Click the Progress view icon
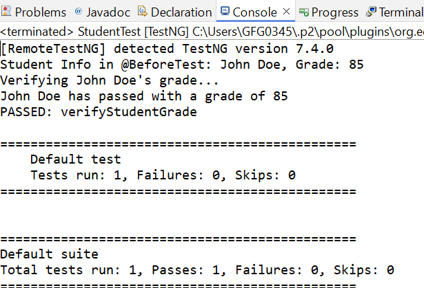Image resolution: width=424 pixels, height=288 pixels. coord(304,12)
